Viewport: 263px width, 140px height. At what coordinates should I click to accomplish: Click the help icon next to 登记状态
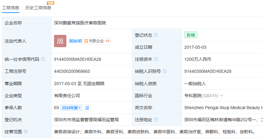(156, 35)
